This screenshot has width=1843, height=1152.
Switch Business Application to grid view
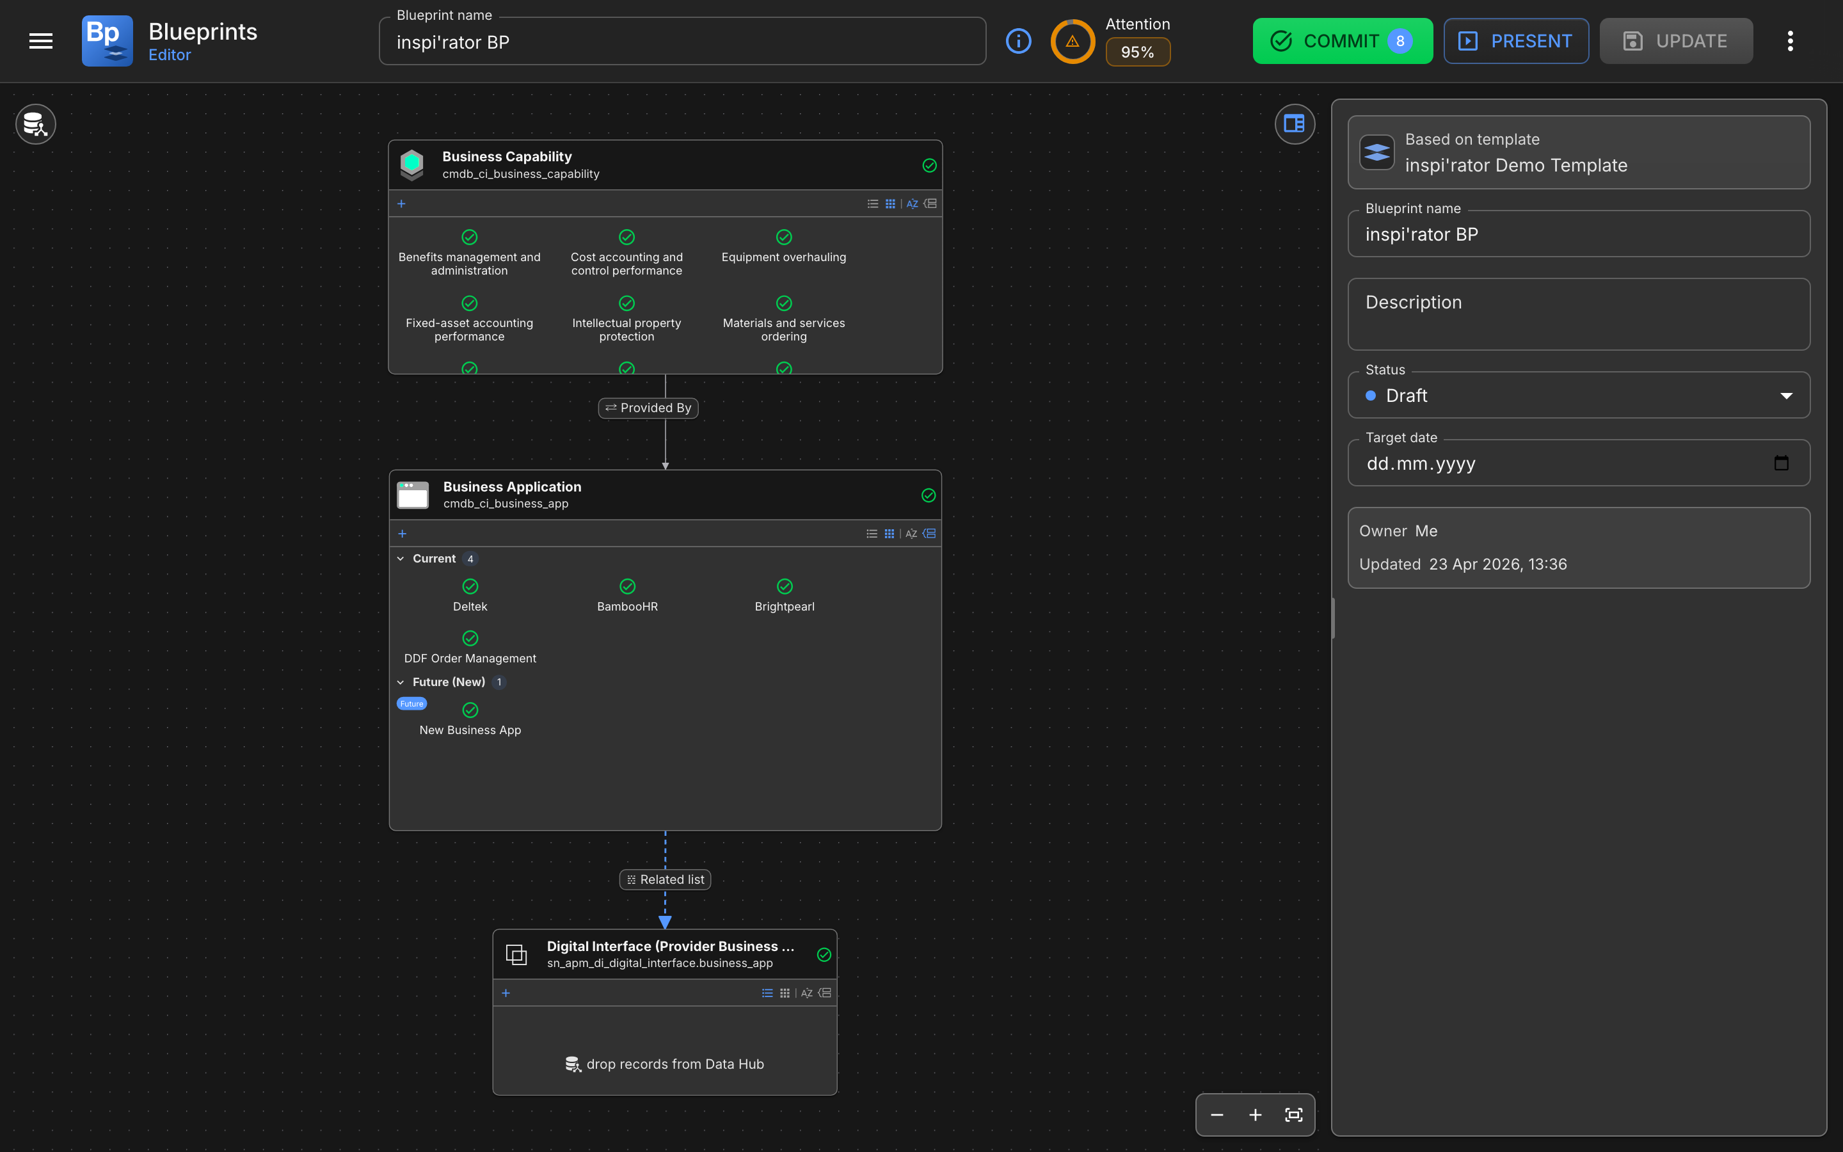[890, 533]
